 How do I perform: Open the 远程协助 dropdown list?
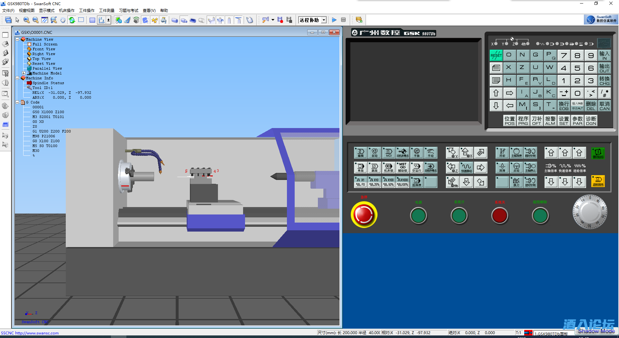(x=324, y=20)
